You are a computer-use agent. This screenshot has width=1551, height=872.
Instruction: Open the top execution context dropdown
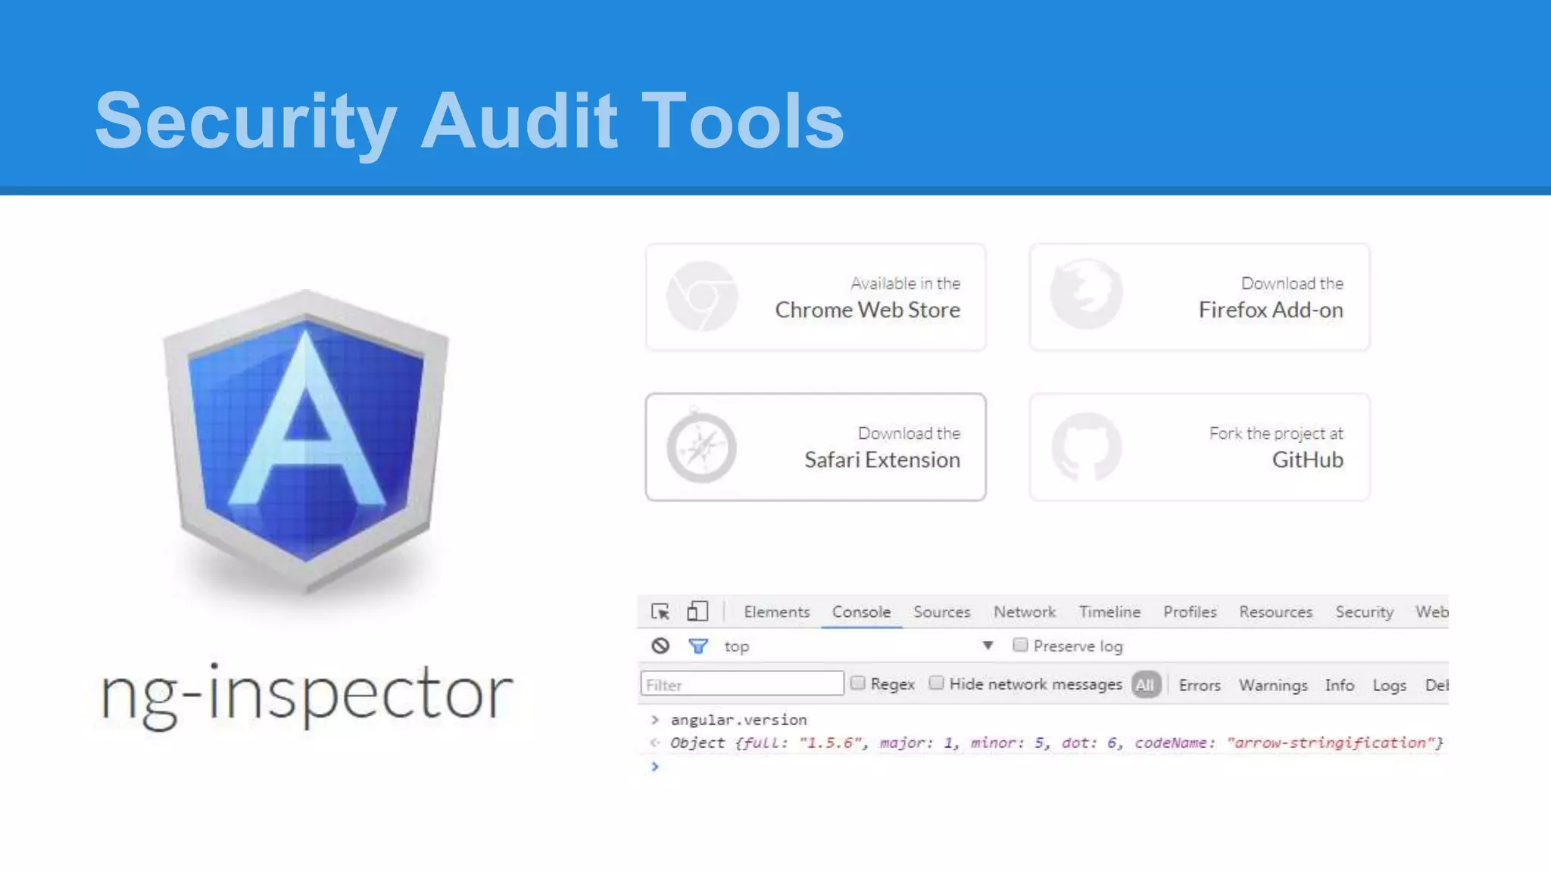tap(858, 646)
